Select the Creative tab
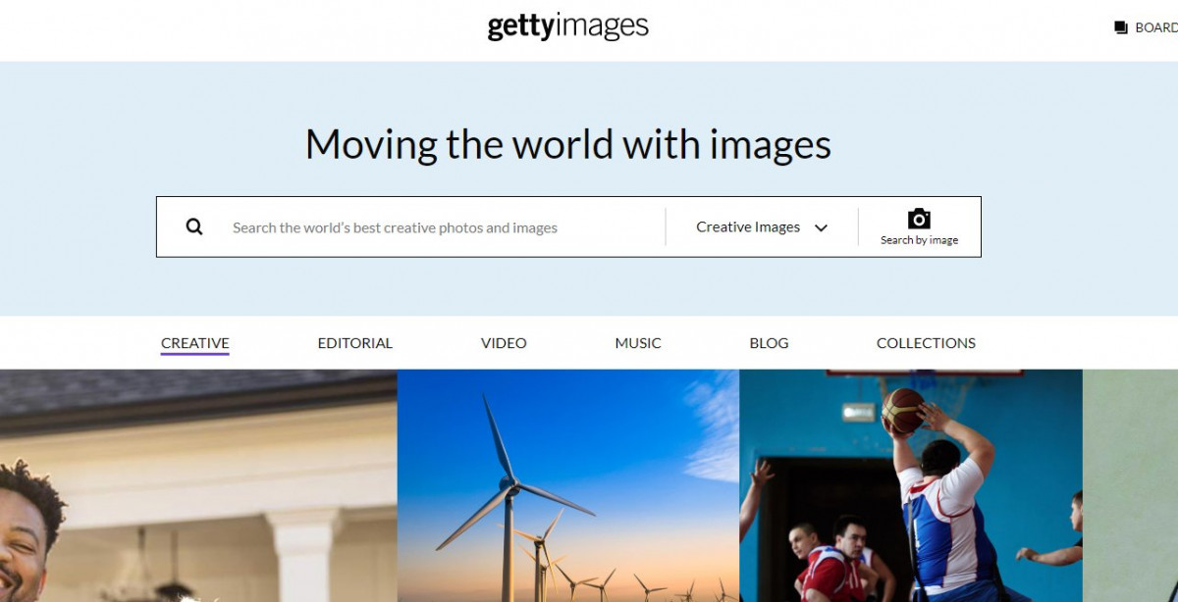This screenshot has height=602, width=1178. [195, 343]
